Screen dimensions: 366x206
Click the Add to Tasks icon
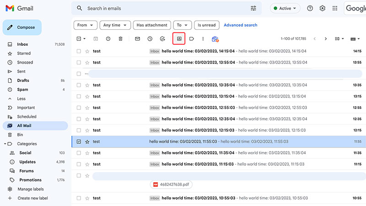pos(162,39)
